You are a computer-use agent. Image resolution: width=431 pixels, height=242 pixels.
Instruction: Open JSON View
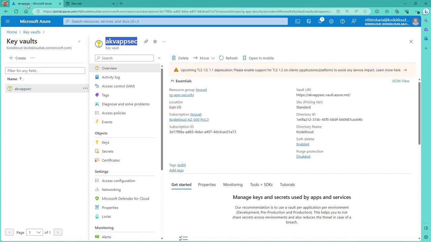400,81
